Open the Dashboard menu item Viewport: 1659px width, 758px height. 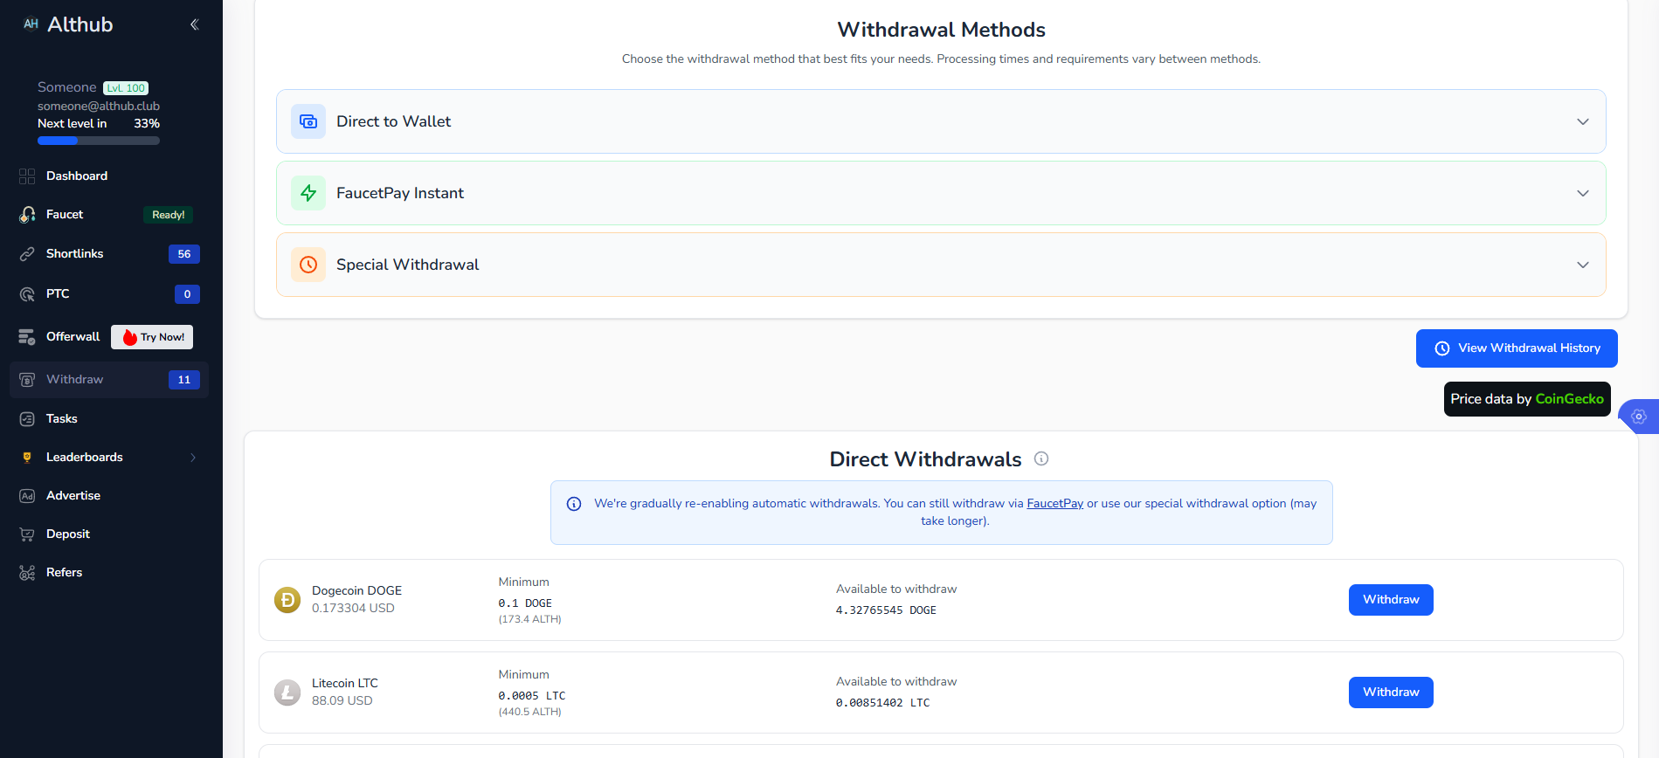[109, 176]
